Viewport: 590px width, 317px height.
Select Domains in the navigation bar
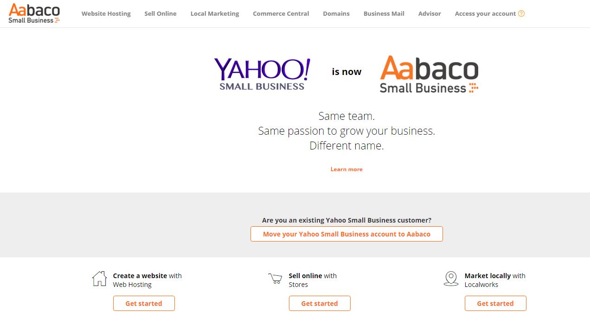click(x=336, y=13)
